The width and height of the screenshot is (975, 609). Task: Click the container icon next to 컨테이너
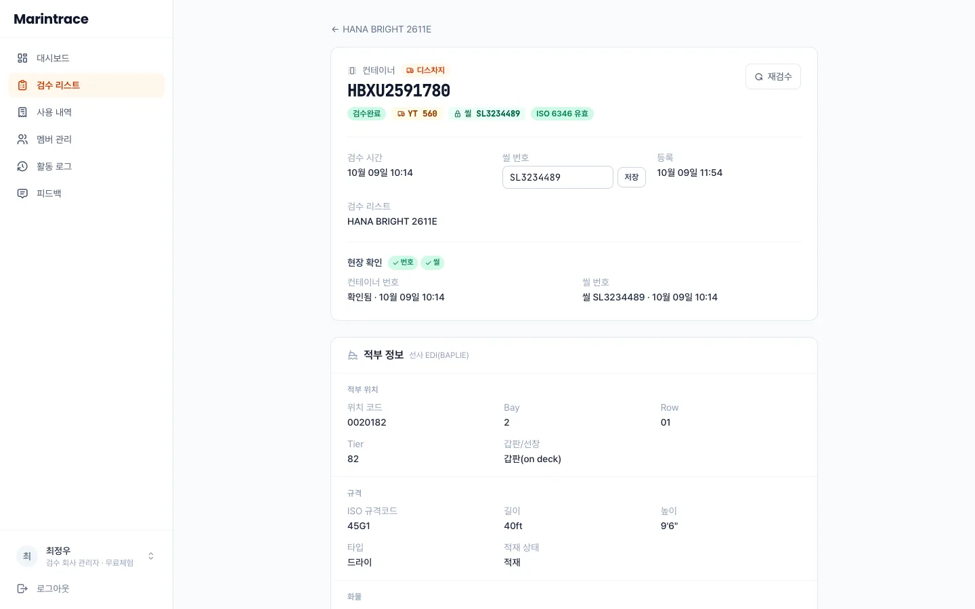tap(352, 70)
